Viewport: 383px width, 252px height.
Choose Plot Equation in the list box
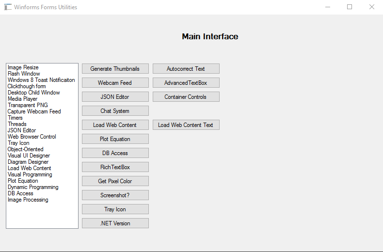click(42, 181)
